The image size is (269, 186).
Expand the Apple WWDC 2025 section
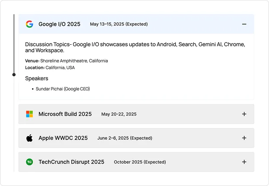click(244, 138)
